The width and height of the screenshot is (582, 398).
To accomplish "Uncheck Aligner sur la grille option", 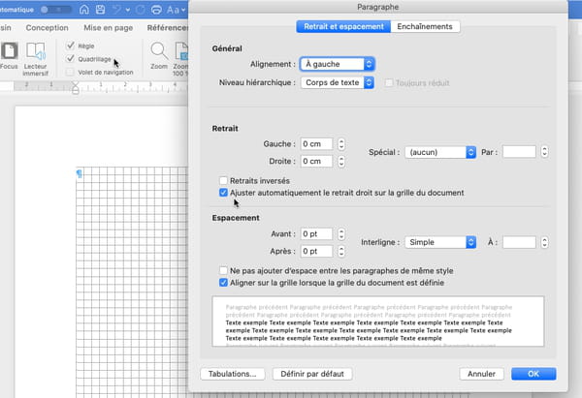I will (x=224, y=281).
